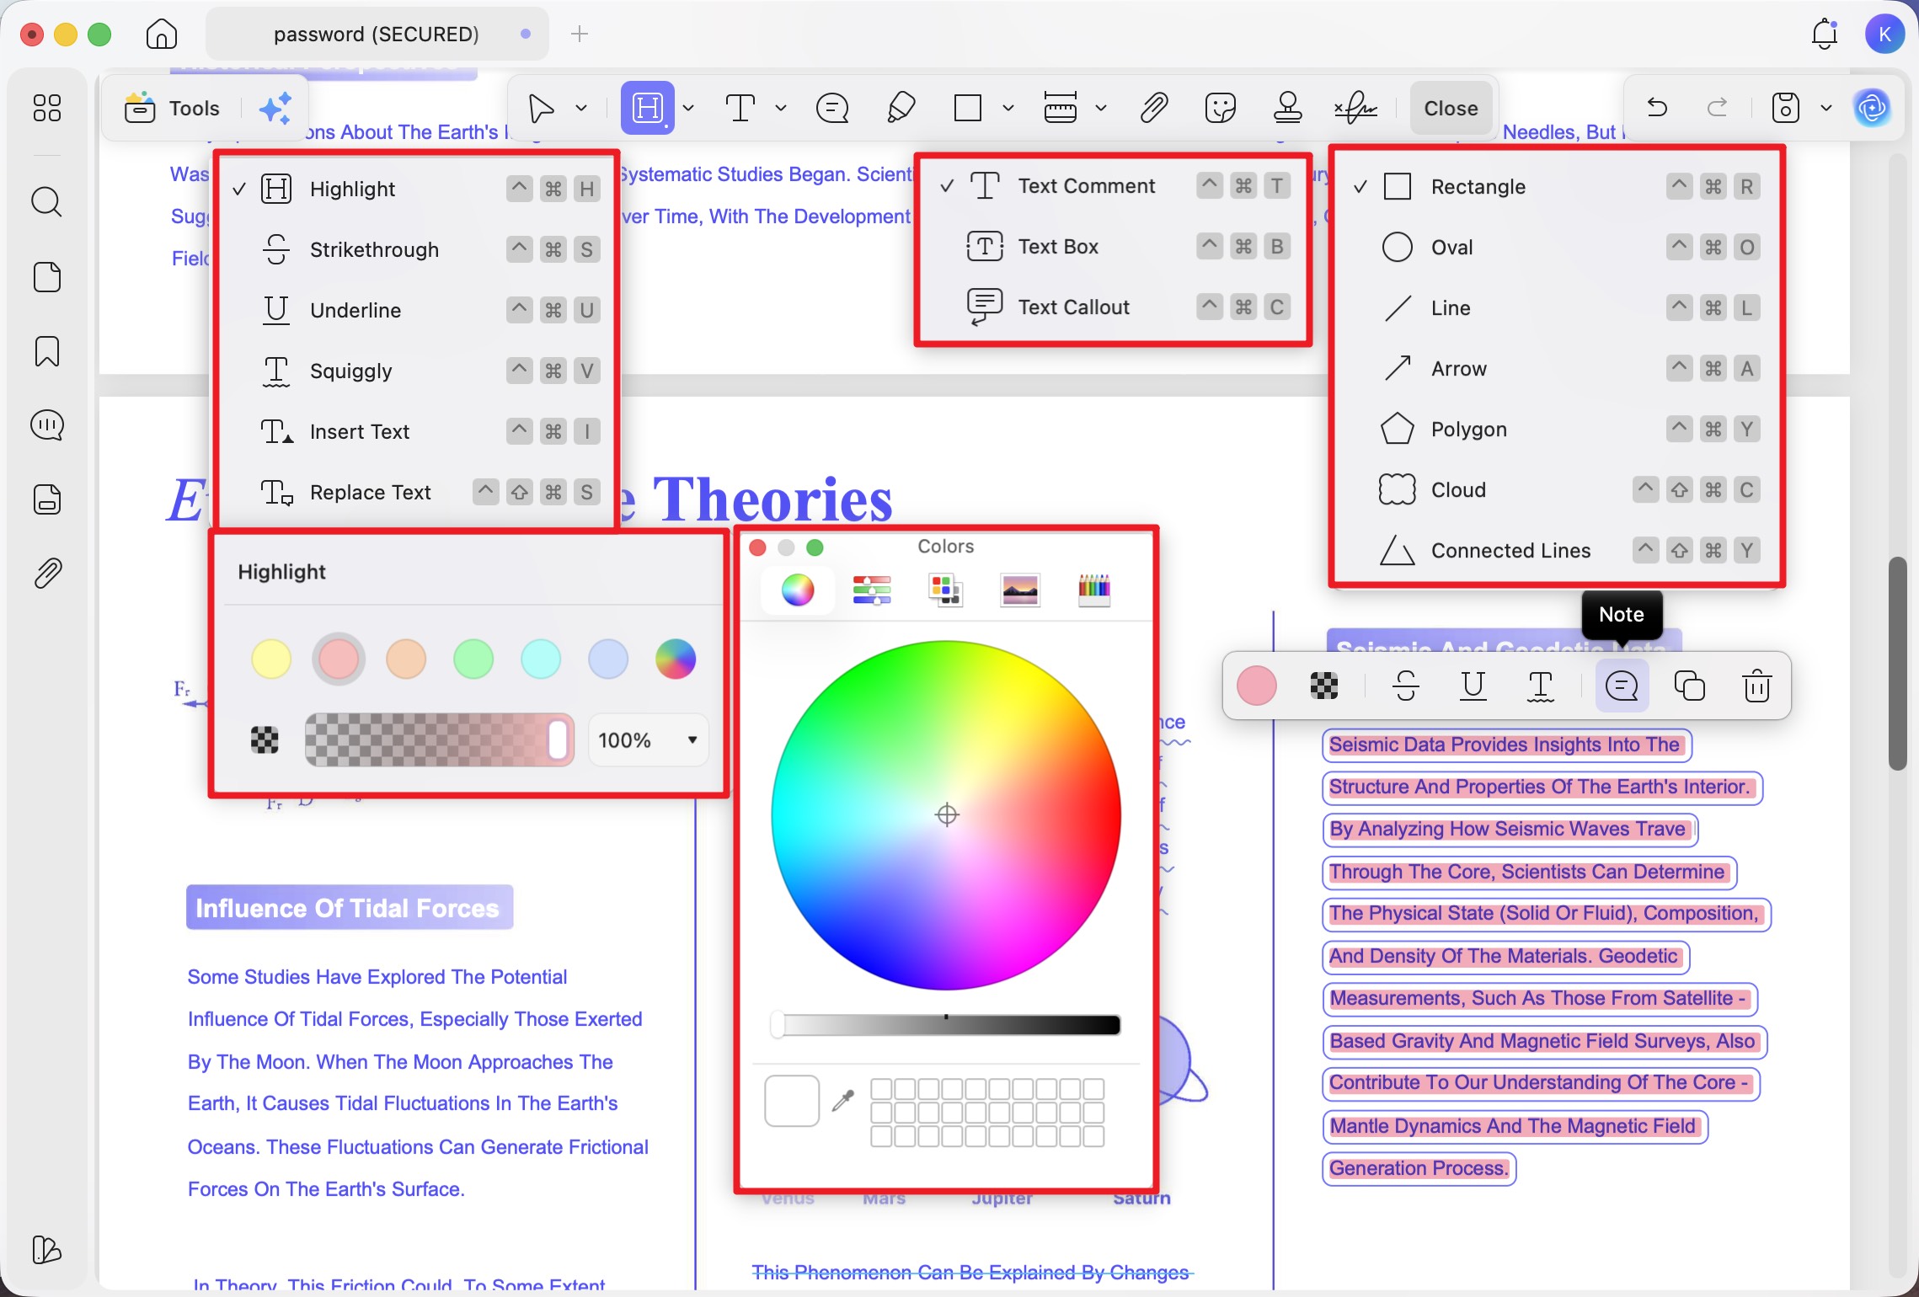Convert highlight to strikethrough in floating bar
The width and height of the screenshot is (1919, 1297).
pyautogui.click(x=1406, y=686)
